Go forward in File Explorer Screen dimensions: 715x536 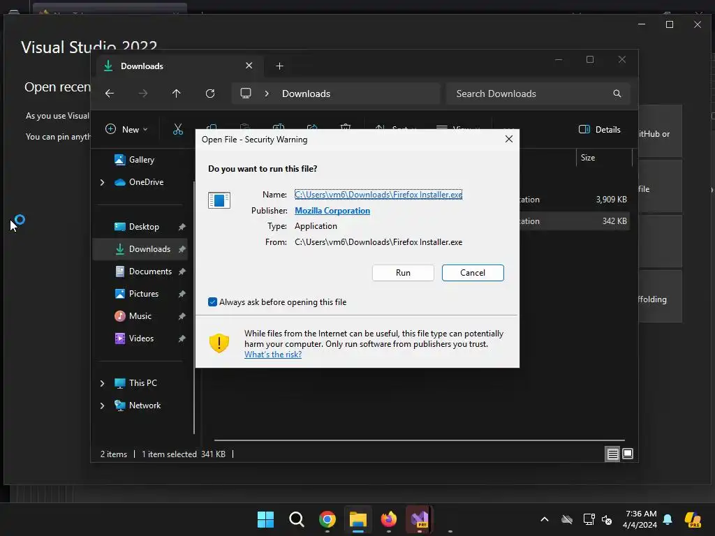(x=142, y=94)
